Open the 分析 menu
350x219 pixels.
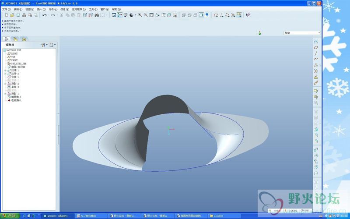(x=53, y=9)
